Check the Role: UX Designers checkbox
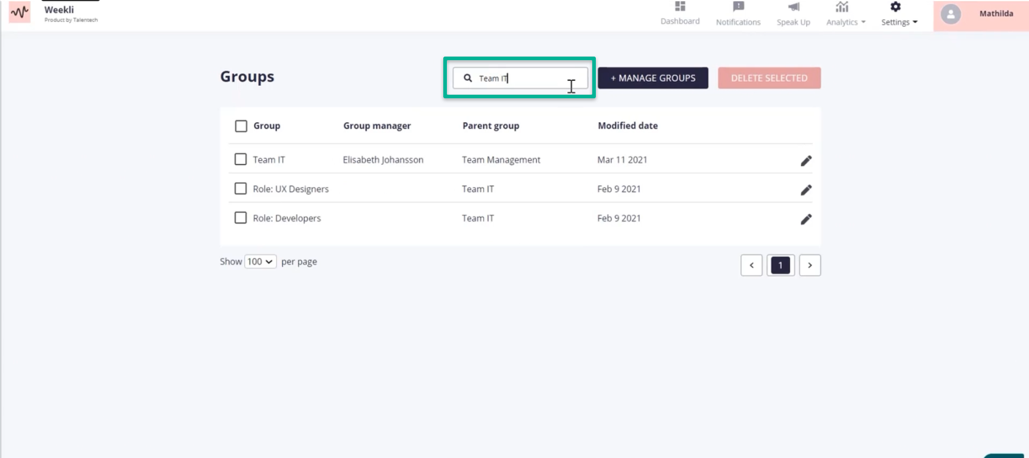The height and width of the screenshot is (458, 1029). pyautogui.click(x=241, y=189)
